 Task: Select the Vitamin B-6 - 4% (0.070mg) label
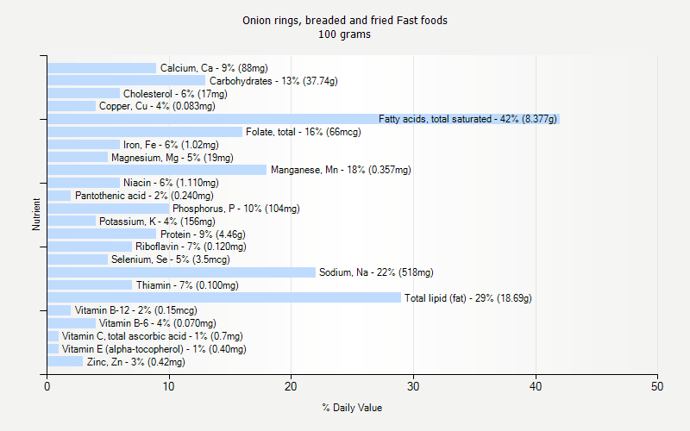coord(158,323)
